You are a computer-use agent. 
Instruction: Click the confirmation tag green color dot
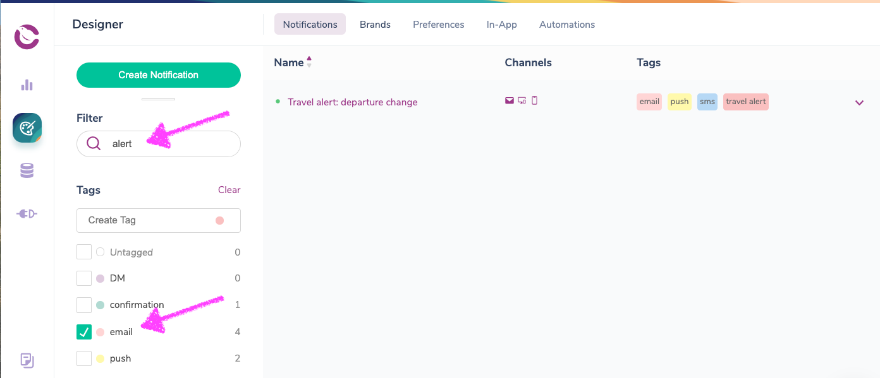(x=100, y=305)
